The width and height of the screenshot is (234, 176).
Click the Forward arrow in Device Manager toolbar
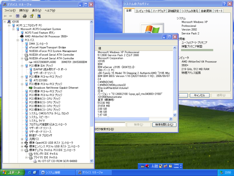[x=10, y=16]
